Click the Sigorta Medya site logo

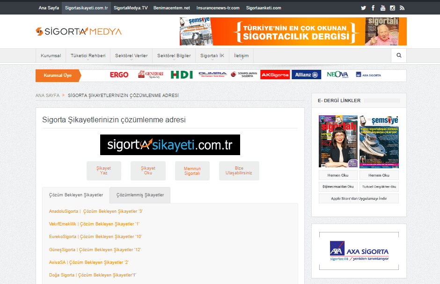pos(79,31)
